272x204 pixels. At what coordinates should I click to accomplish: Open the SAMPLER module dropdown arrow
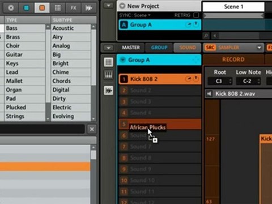259,48
